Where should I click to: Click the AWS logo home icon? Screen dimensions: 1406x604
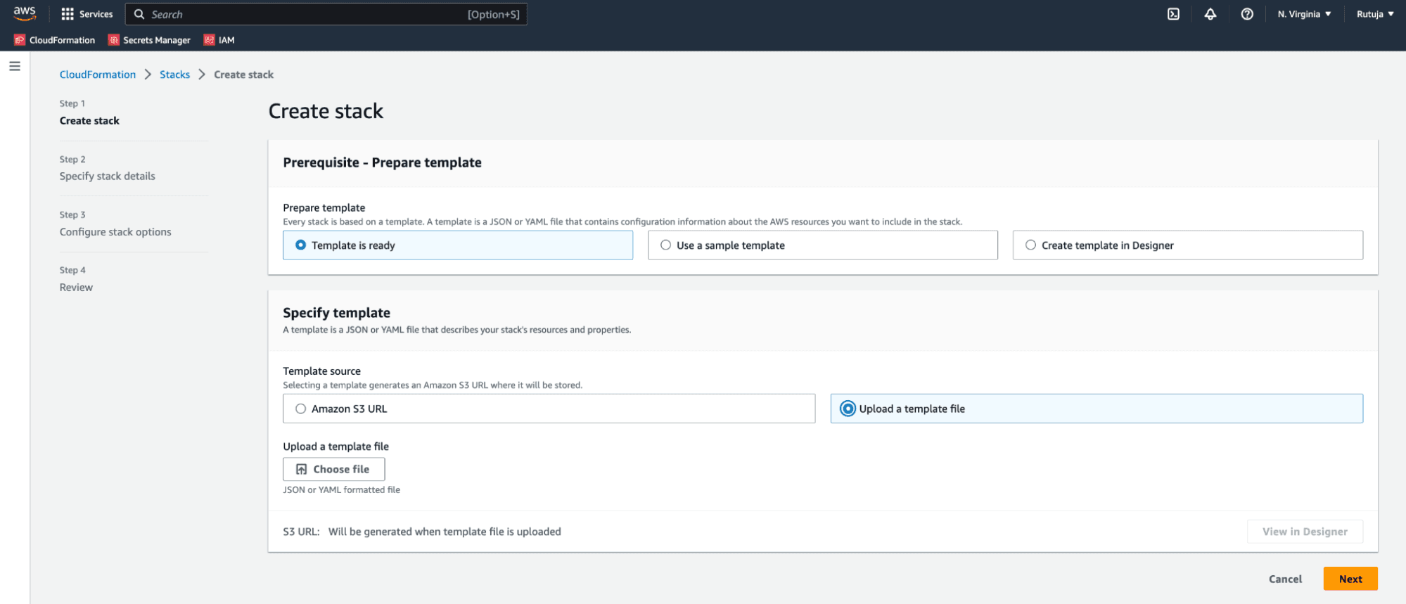click(25, 13)
